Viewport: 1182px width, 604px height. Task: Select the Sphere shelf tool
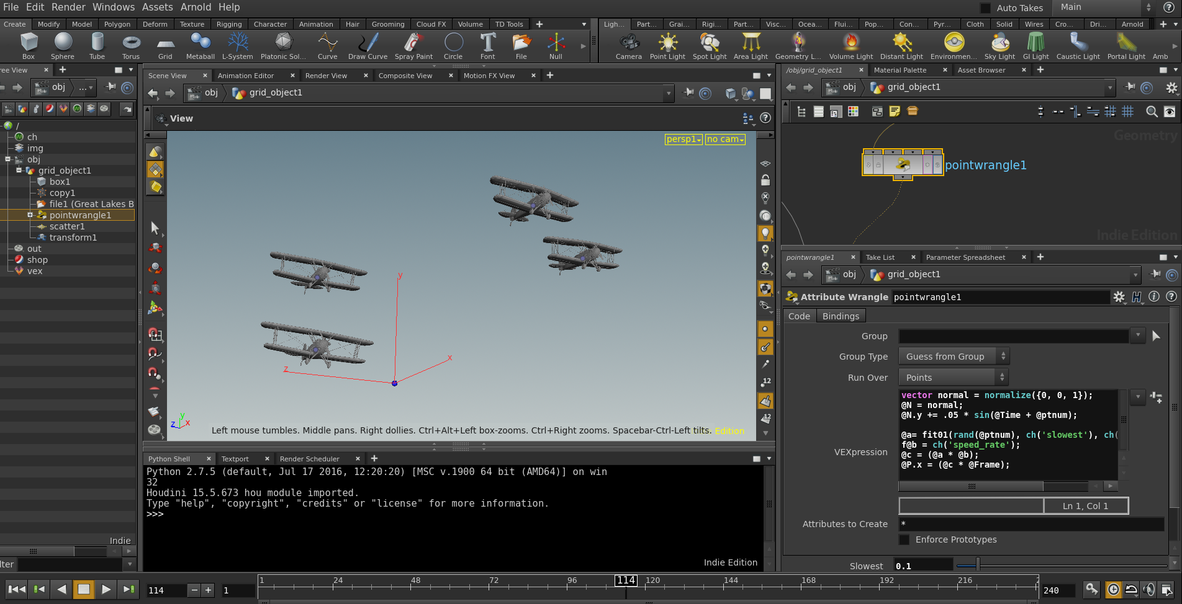point(63,46)
